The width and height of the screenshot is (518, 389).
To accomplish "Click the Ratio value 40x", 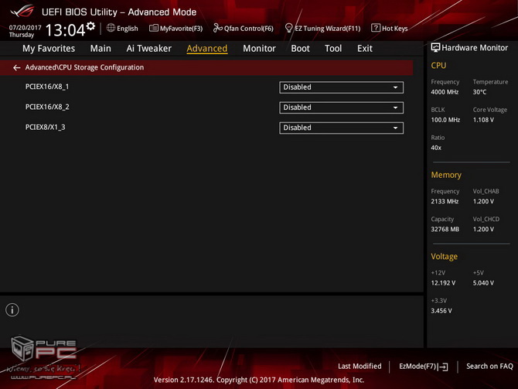I will [436, 148].
